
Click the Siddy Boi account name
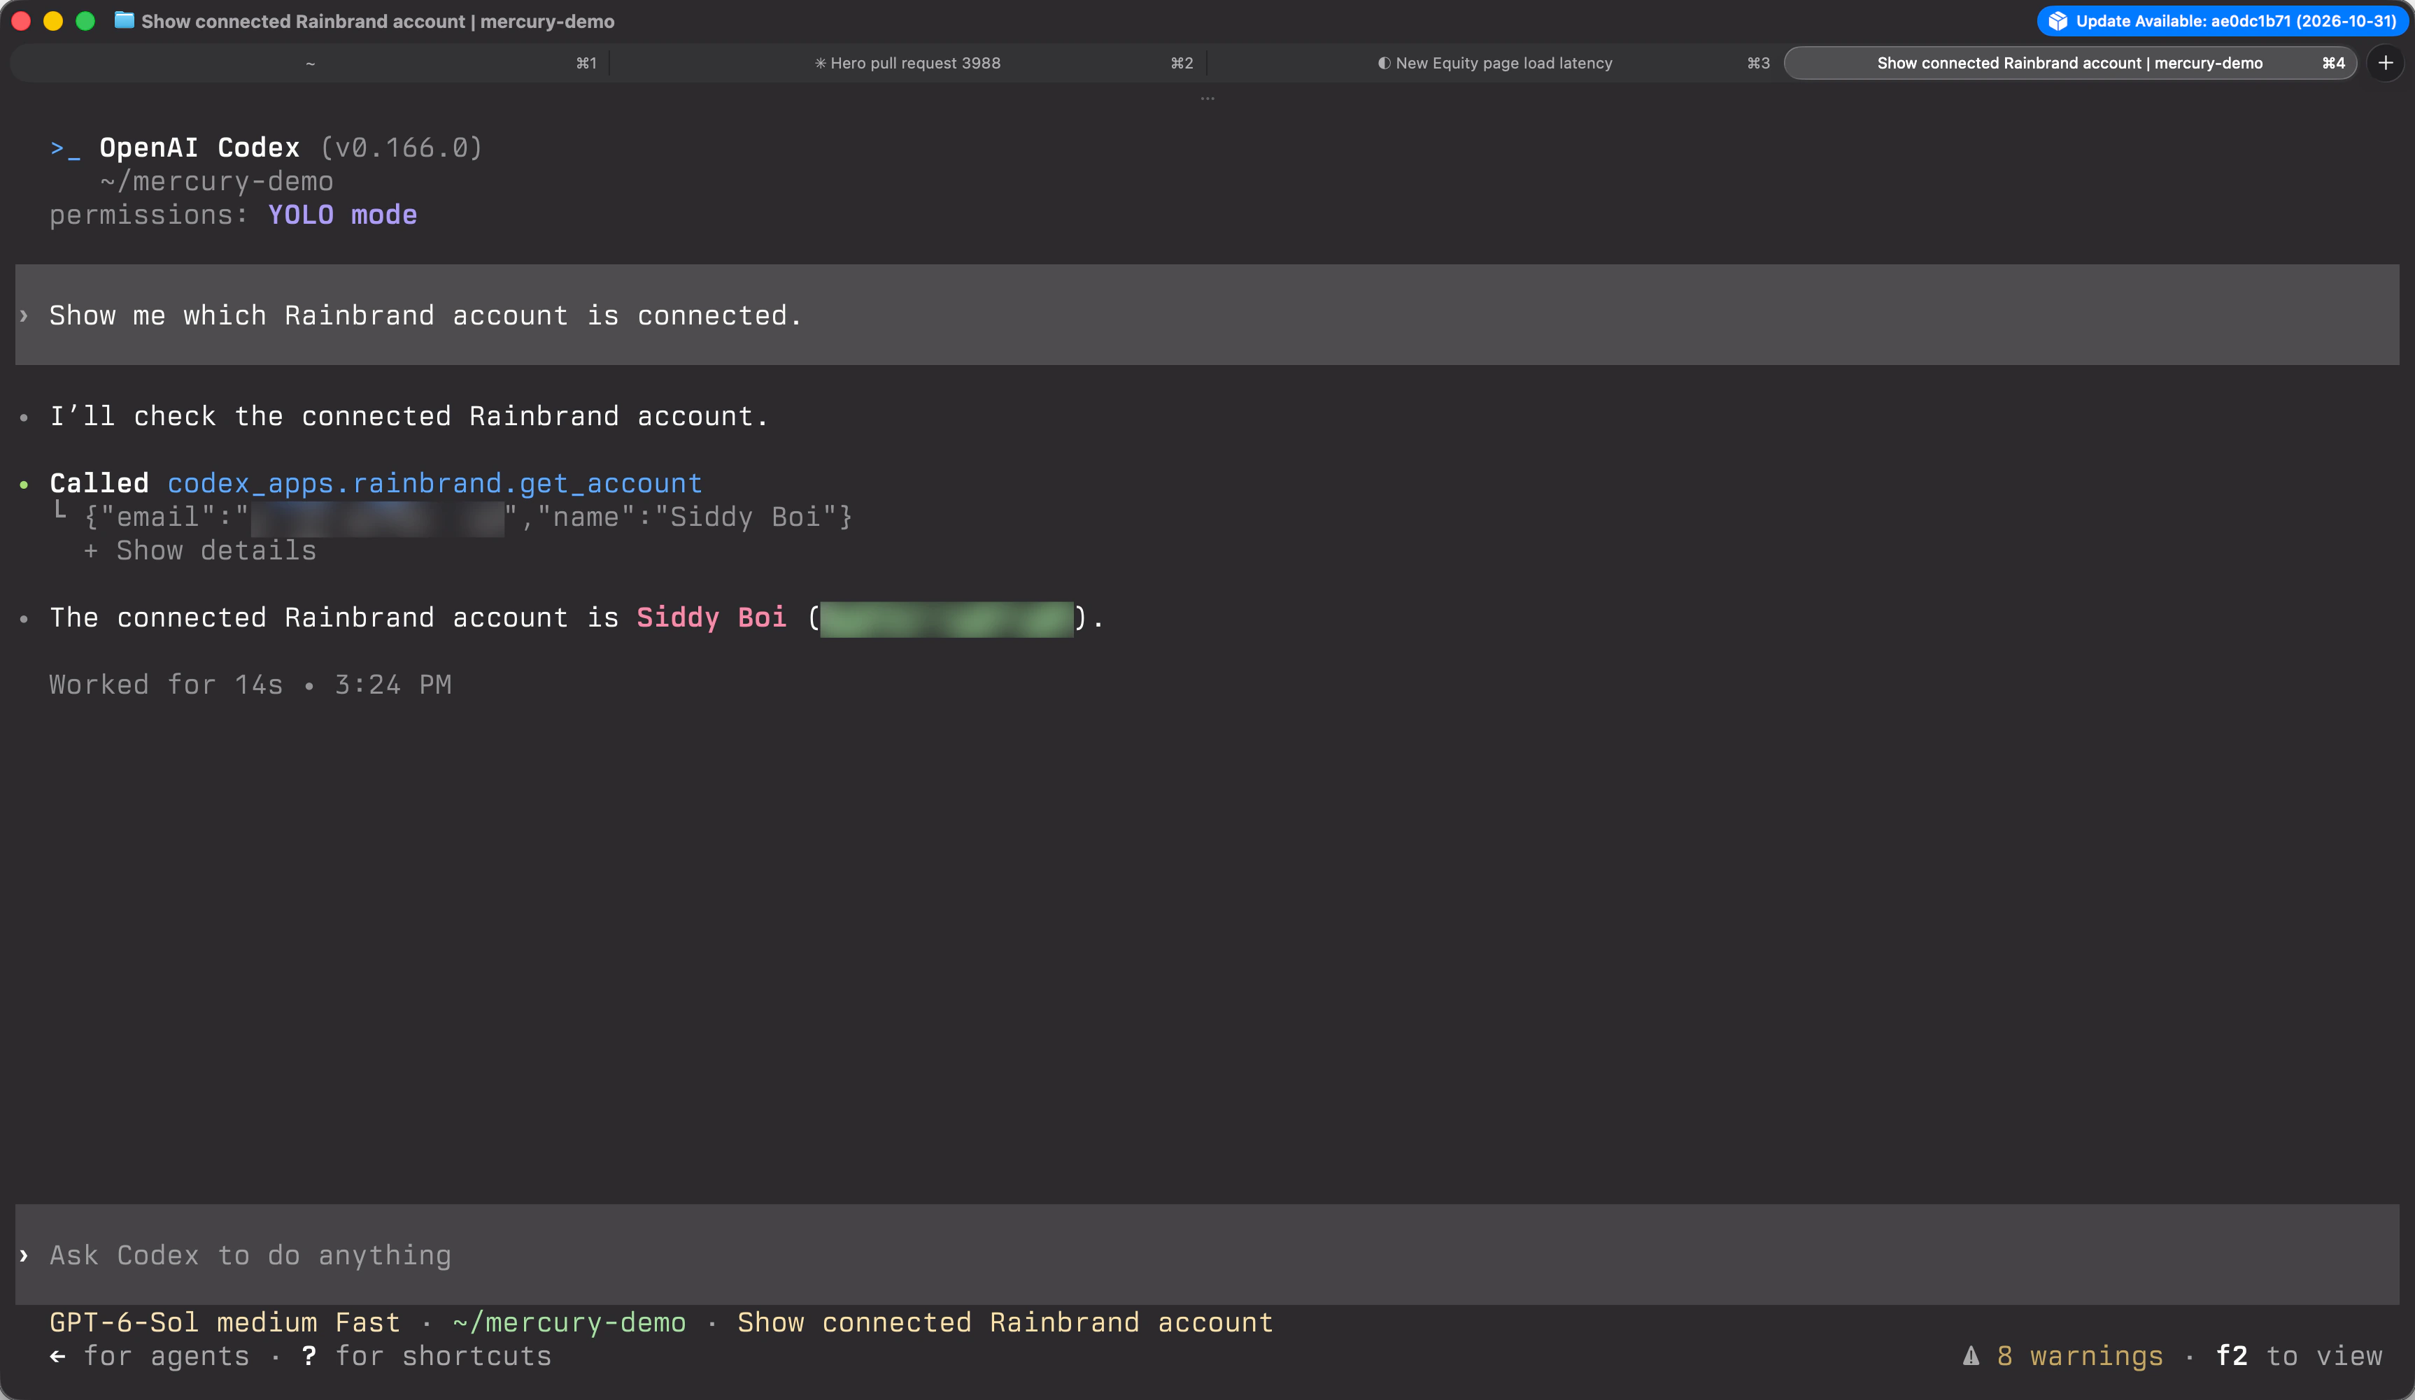coord(711,618)
